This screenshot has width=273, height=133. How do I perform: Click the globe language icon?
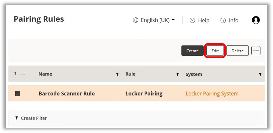point(136,20)
